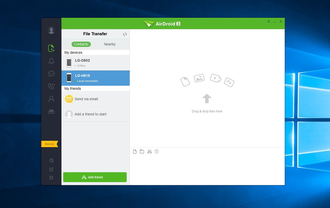Open the Find phone binoculars icon

pos(51,112)
